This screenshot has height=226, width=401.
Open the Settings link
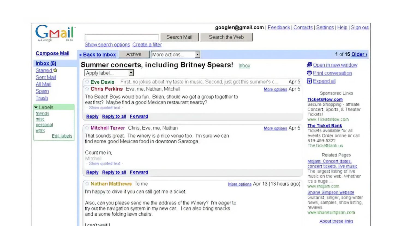[x=325, y=28]
